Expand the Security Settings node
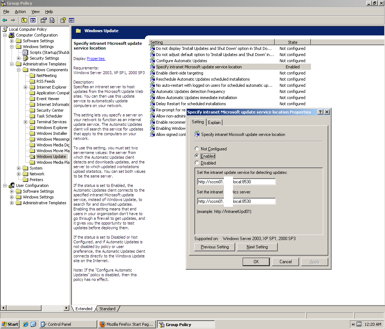Image resolution: width=385 pixels, height=329 pixels. pos(18,58)
